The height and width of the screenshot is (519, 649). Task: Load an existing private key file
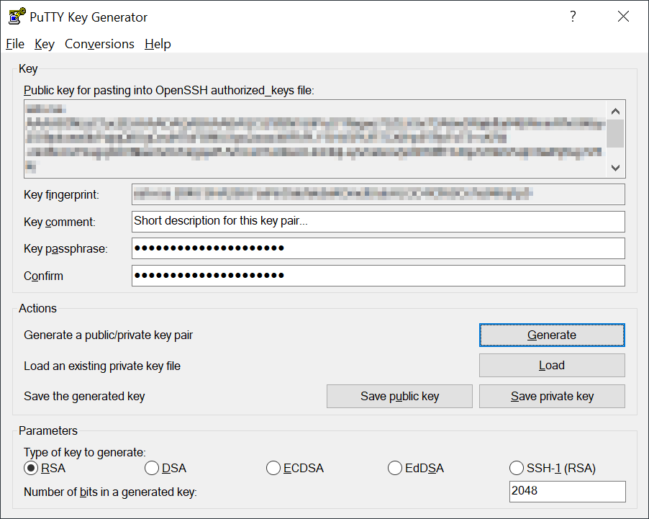[552, 366]
